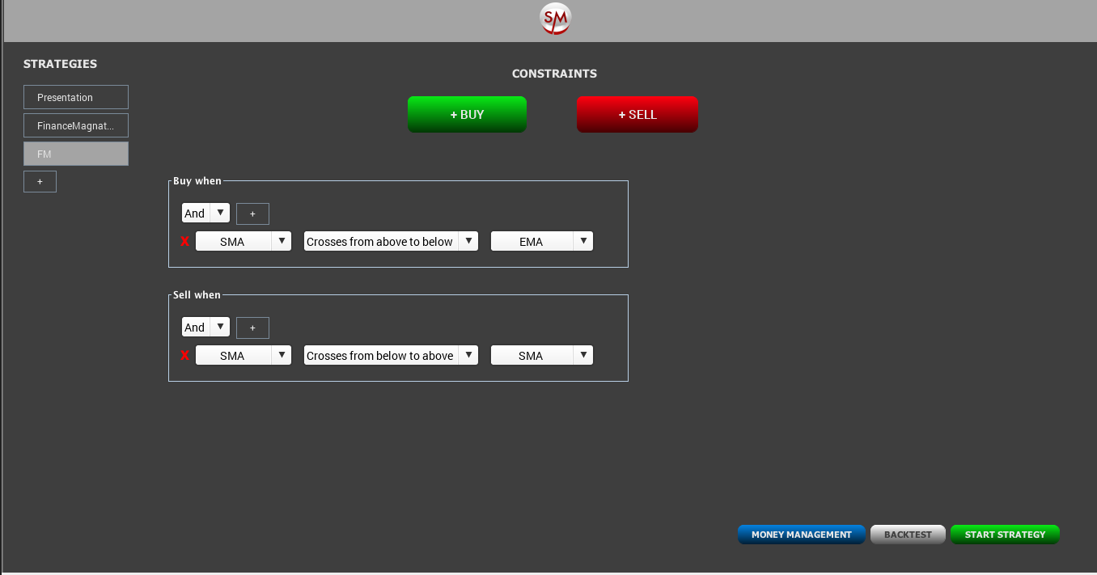Open the And dropdown in Buy when

tap(205, 214)
